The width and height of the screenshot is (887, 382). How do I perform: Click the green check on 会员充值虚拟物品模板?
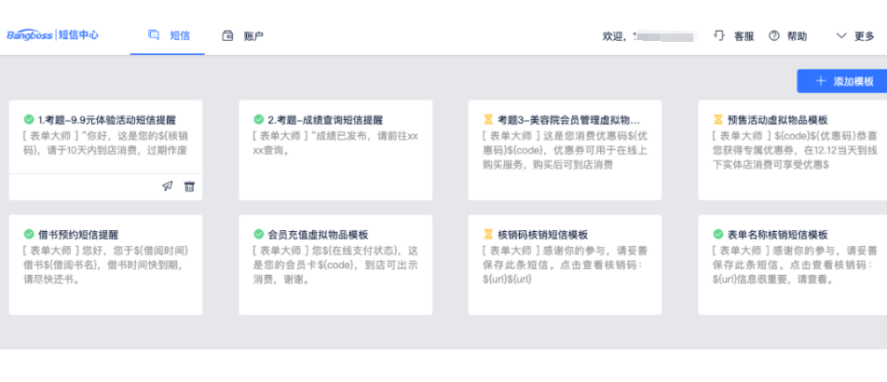pyautogui.click(x=258, y=234)
